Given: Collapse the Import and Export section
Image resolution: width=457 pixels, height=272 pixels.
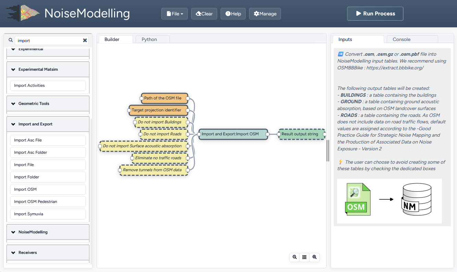Looking at the screenshot, I should tap(48, 124).
